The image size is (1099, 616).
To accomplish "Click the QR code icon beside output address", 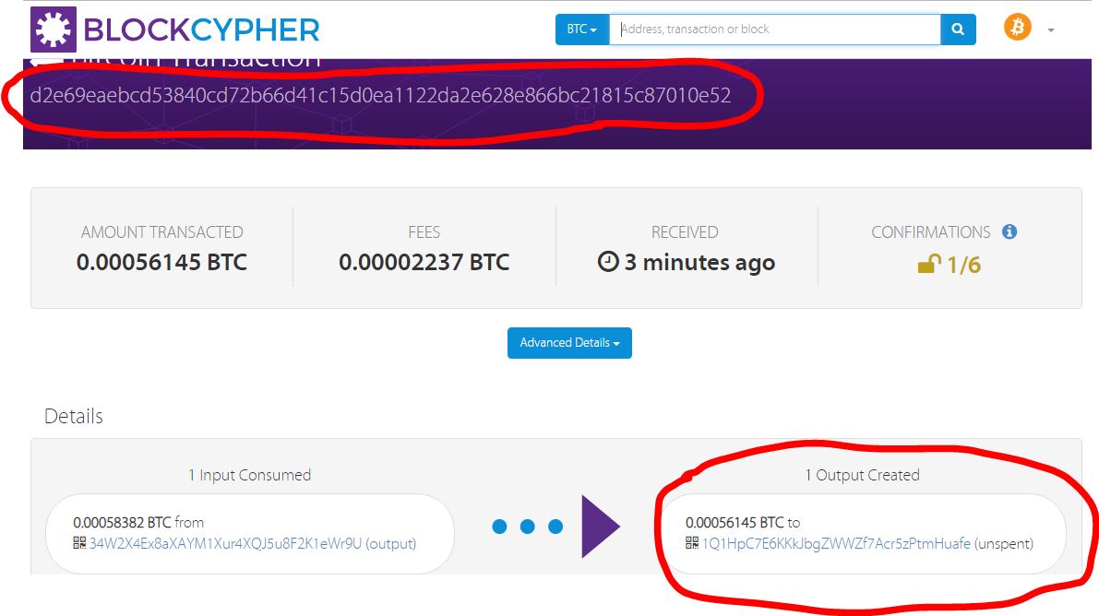I will [692, 543].
